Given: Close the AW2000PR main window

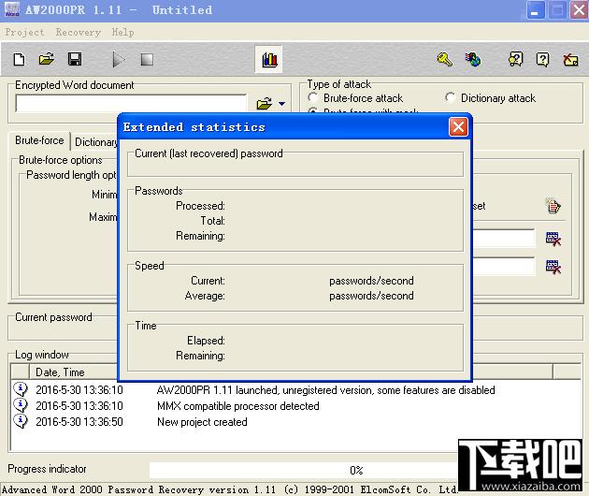Looking at the screenshot, I should click(579, 10).
